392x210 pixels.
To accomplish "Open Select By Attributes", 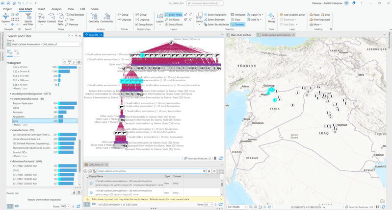I will coord(216,24).
